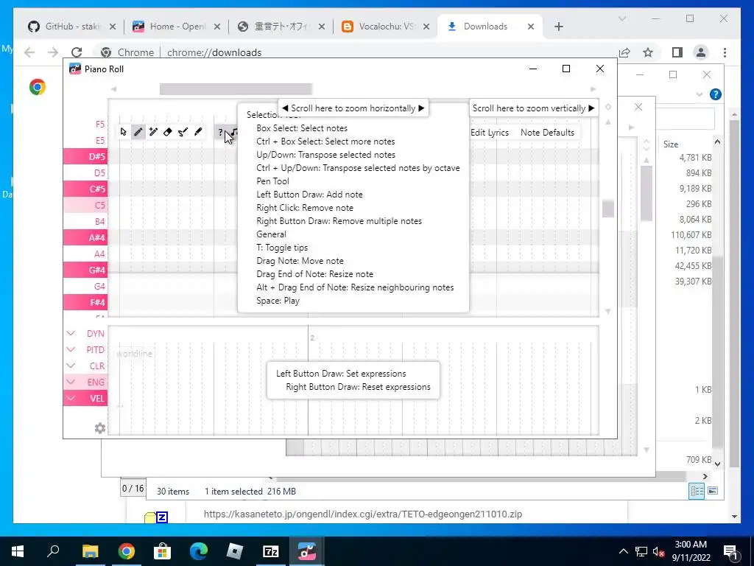Screen dimensions: 754x566
Task: Open the TETO-edgeongen211010.zip download link
Action: click(x=362, y=514)
